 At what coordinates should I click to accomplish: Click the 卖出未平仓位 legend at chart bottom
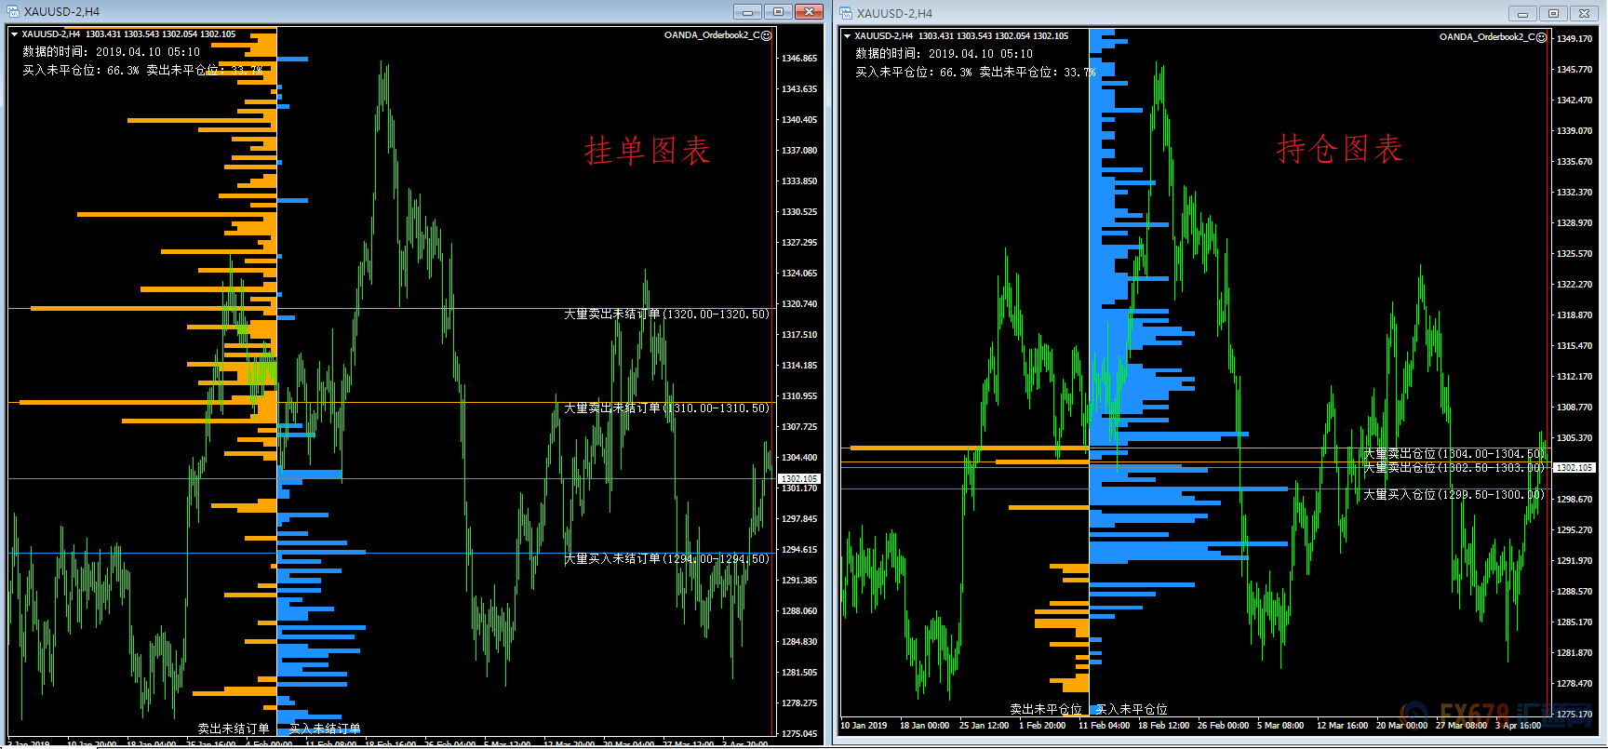[x=1046, y=709]
